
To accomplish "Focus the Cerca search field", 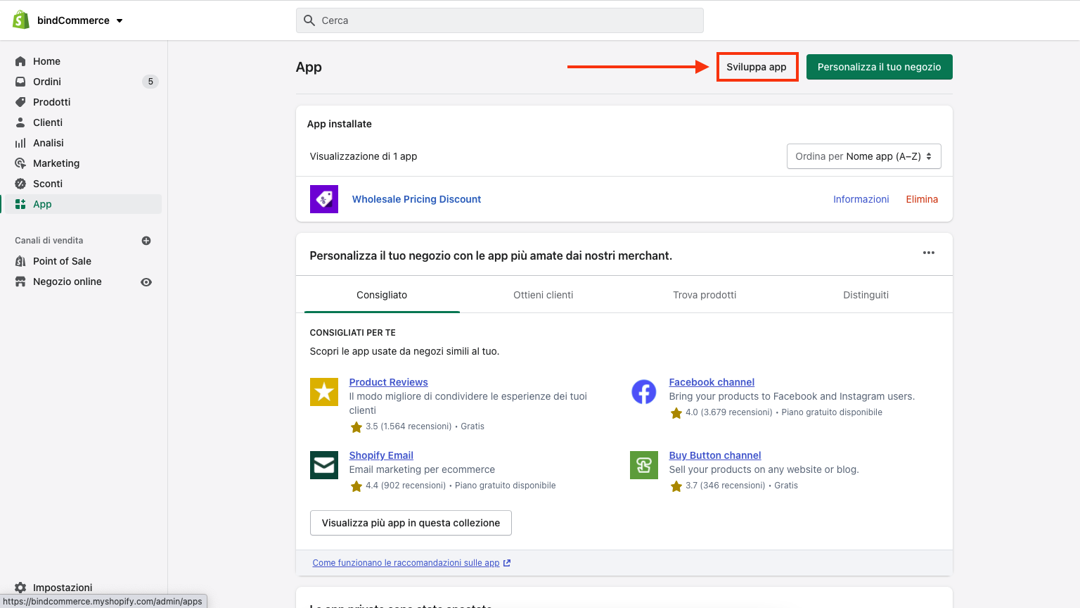I will [499, 20].
